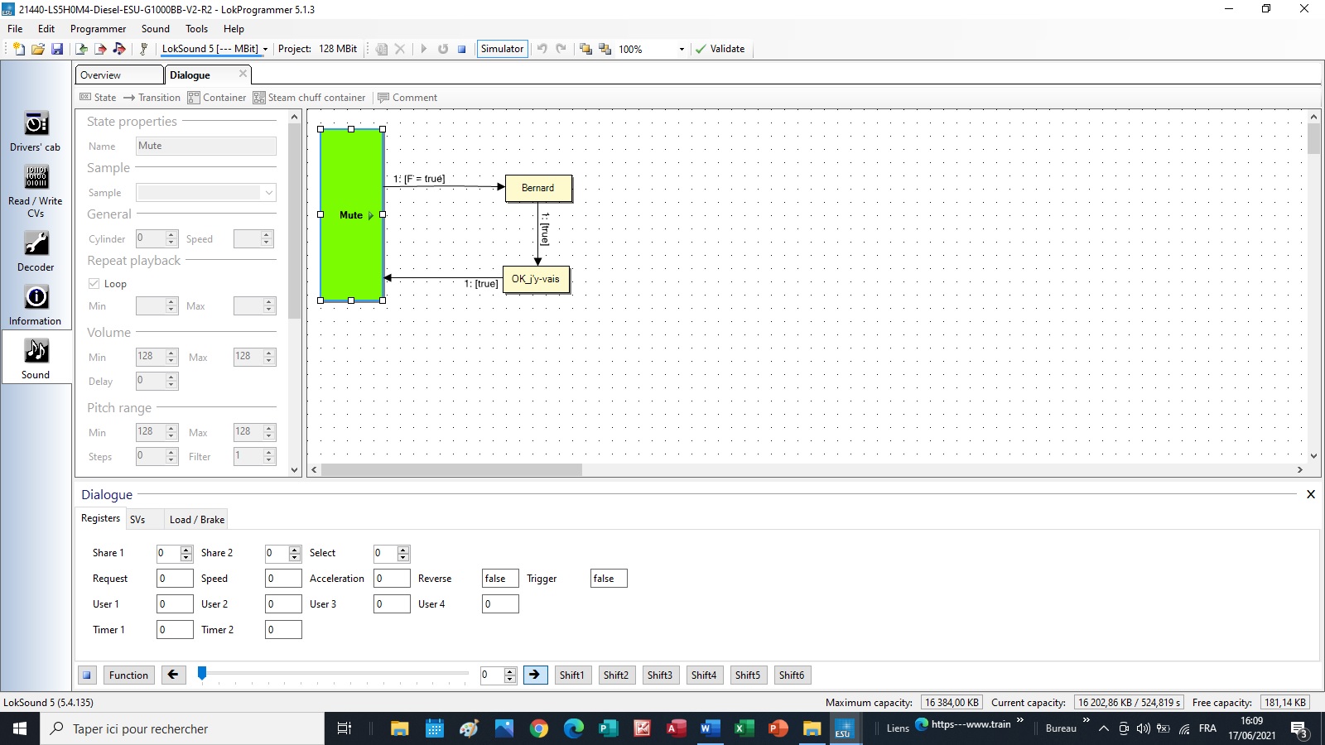The image size is (1325, 745).
Task: Open the Programmer menu
Action: coord(98,28)
